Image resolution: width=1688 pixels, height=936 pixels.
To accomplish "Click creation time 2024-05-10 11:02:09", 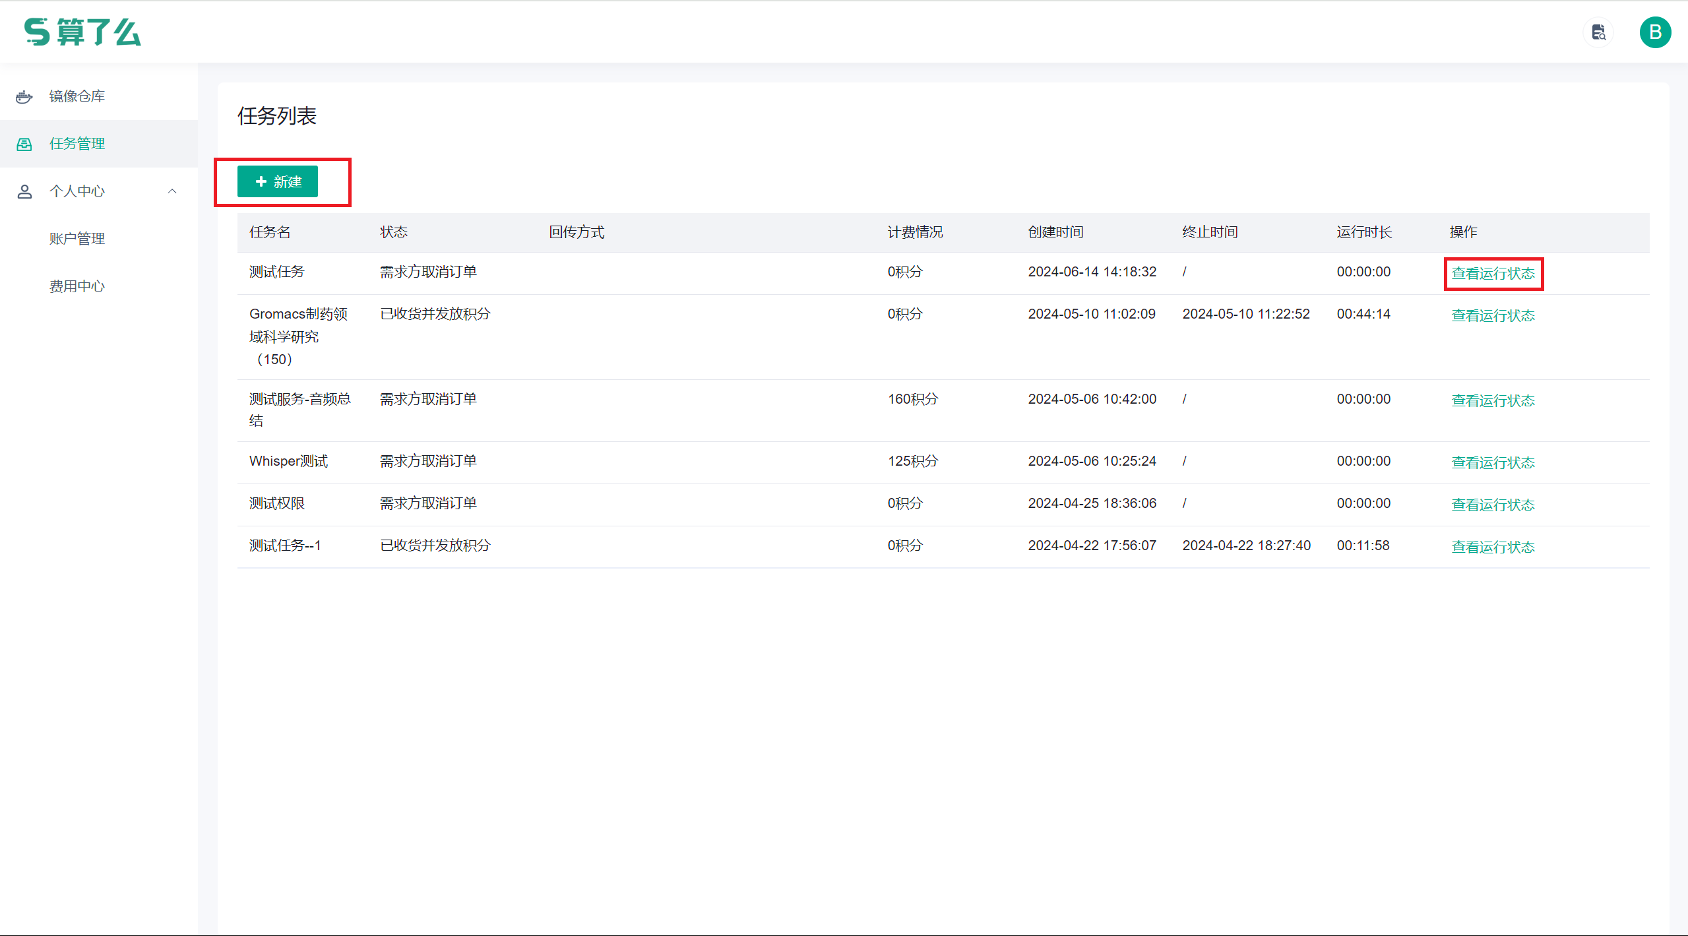I will pos(1092,314).
